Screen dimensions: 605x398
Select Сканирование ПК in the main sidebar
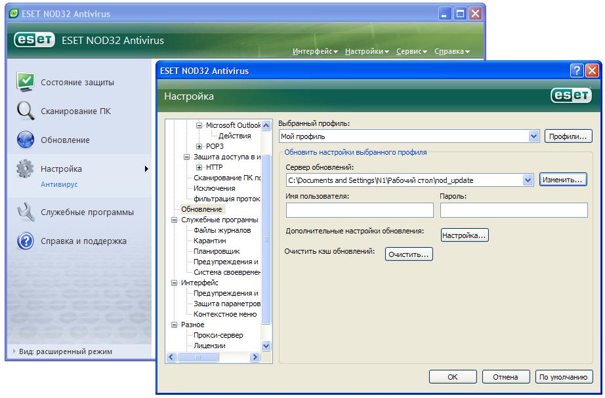tap(75, 111)
